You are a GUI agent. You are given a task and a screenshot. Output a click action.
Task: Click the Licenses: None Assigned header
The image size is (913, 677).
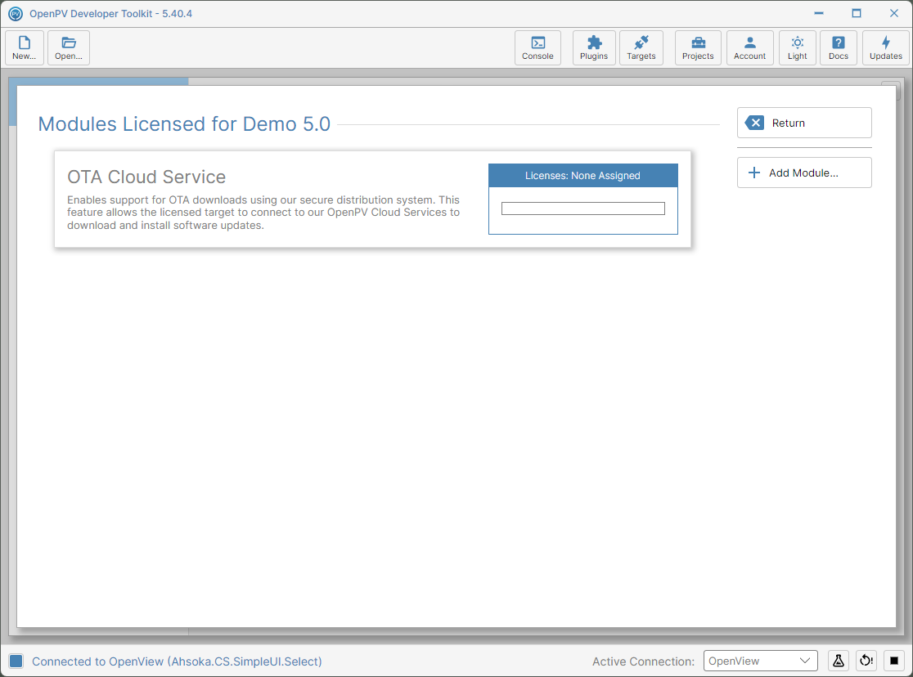[x=582, y=176]
